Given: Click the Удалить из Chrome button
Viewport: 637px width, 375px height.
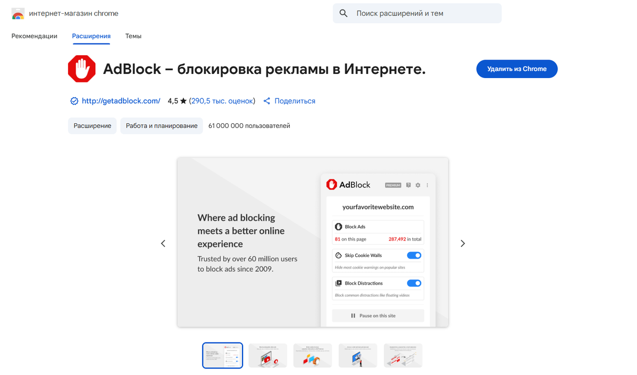Looking at the screenshot, I should [517, 69].
